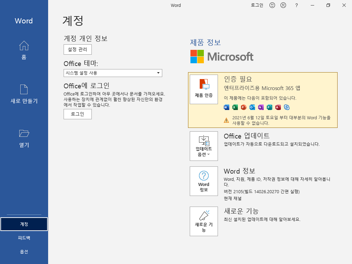Click the Microsoft logo
Image resolution: width=352 pixels, height=264 pixels.
[x=222, y=57]
